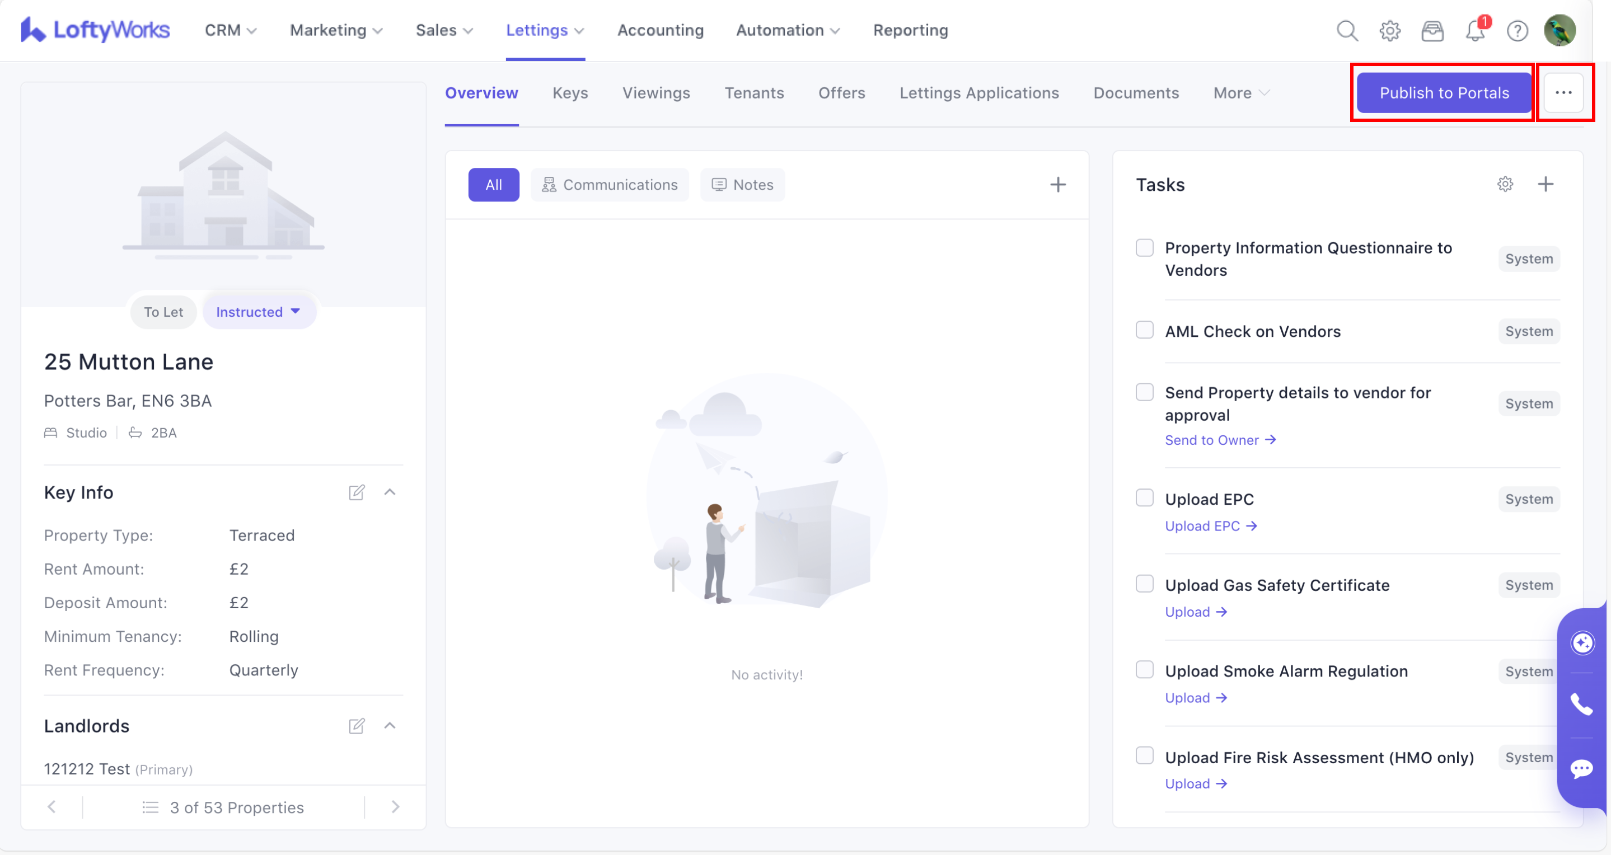This screenshot has height=855, width=1611.
Task: Tick the Upload EPC task checkbox
Action: click(1145, 498)
